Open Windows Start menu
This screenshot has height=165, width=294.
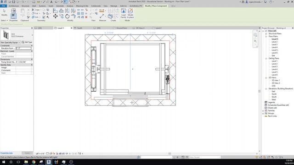[3, 162]
